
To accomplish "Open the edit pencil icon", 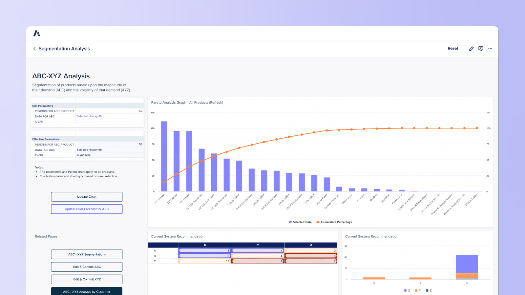I will point(471,49).
